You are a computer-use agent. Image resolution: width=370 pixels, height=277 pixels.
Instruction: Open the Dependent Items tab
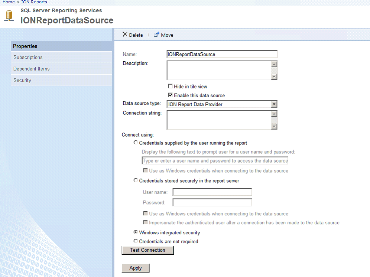click(x=61, y=69)
